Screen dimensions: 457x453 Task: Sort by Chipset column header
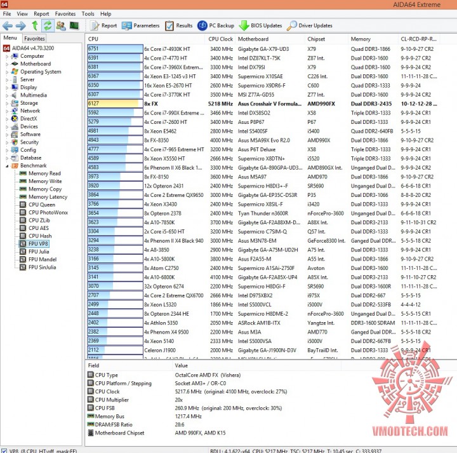[x=326, y=39]
